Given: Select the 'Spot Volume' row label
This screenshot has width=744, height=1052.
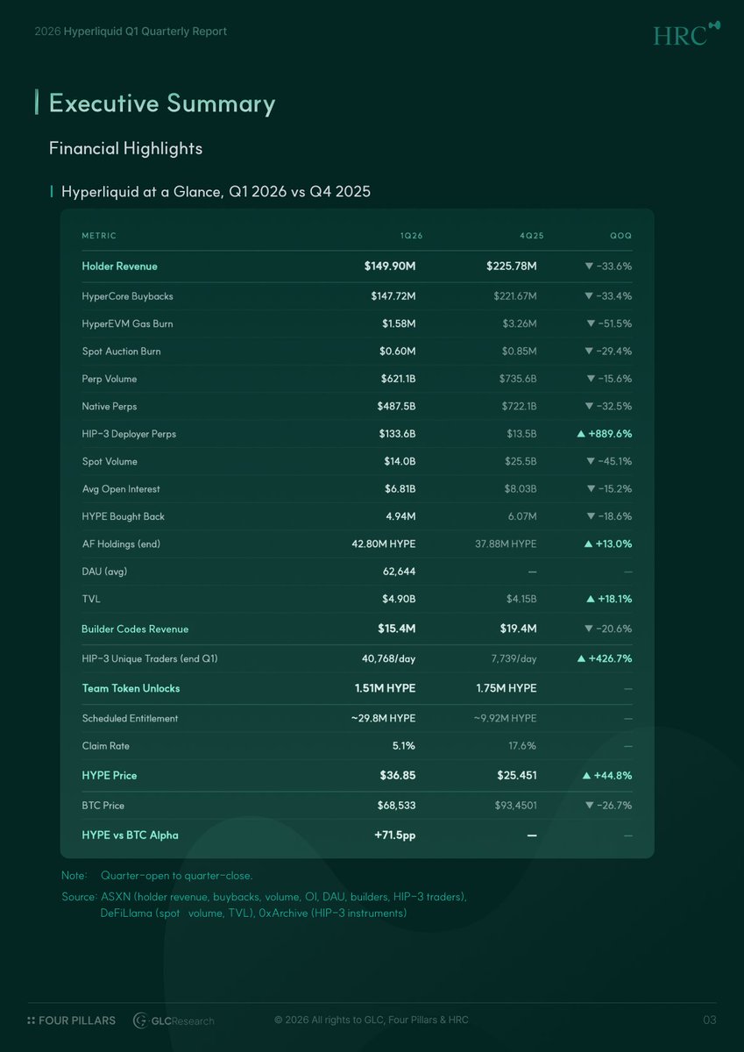Looking at the screenshot, I should (110, 462).
